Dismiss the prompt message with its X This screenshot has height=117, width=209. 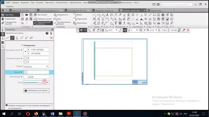pos(52,105)
